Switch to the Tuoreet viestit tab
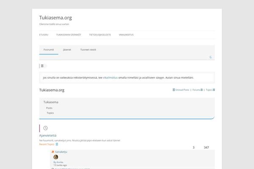Viewport: 254px width, 169px height. point(88,50)
